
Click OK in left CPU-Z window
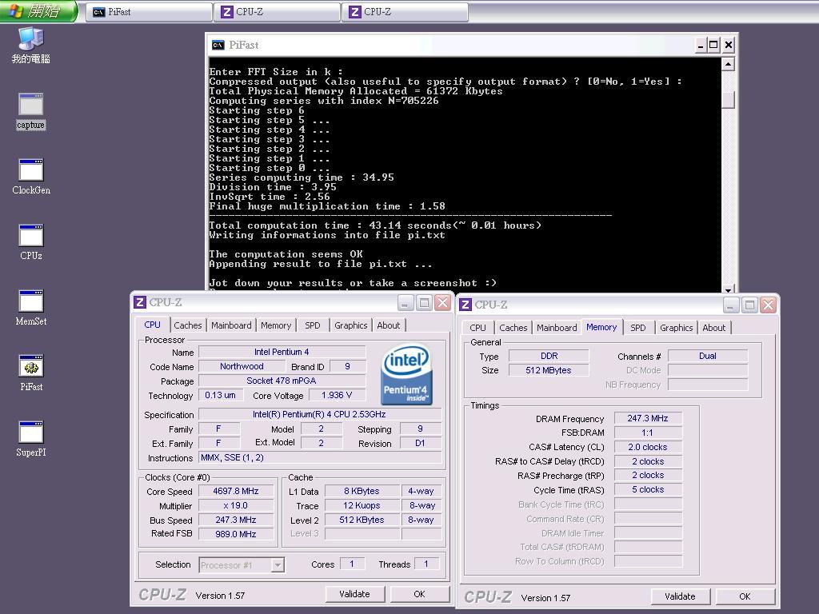419,594
